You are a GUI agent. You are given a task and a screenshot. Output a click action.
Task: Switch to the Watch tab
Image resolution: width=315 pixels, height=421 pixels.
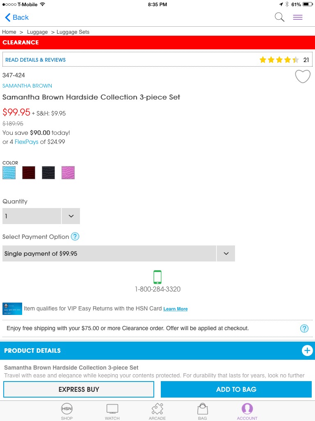coord(112,411)
